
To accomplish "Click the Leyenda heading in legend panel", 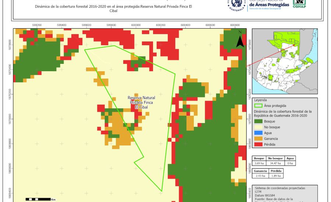I will [x=260, y=100].
